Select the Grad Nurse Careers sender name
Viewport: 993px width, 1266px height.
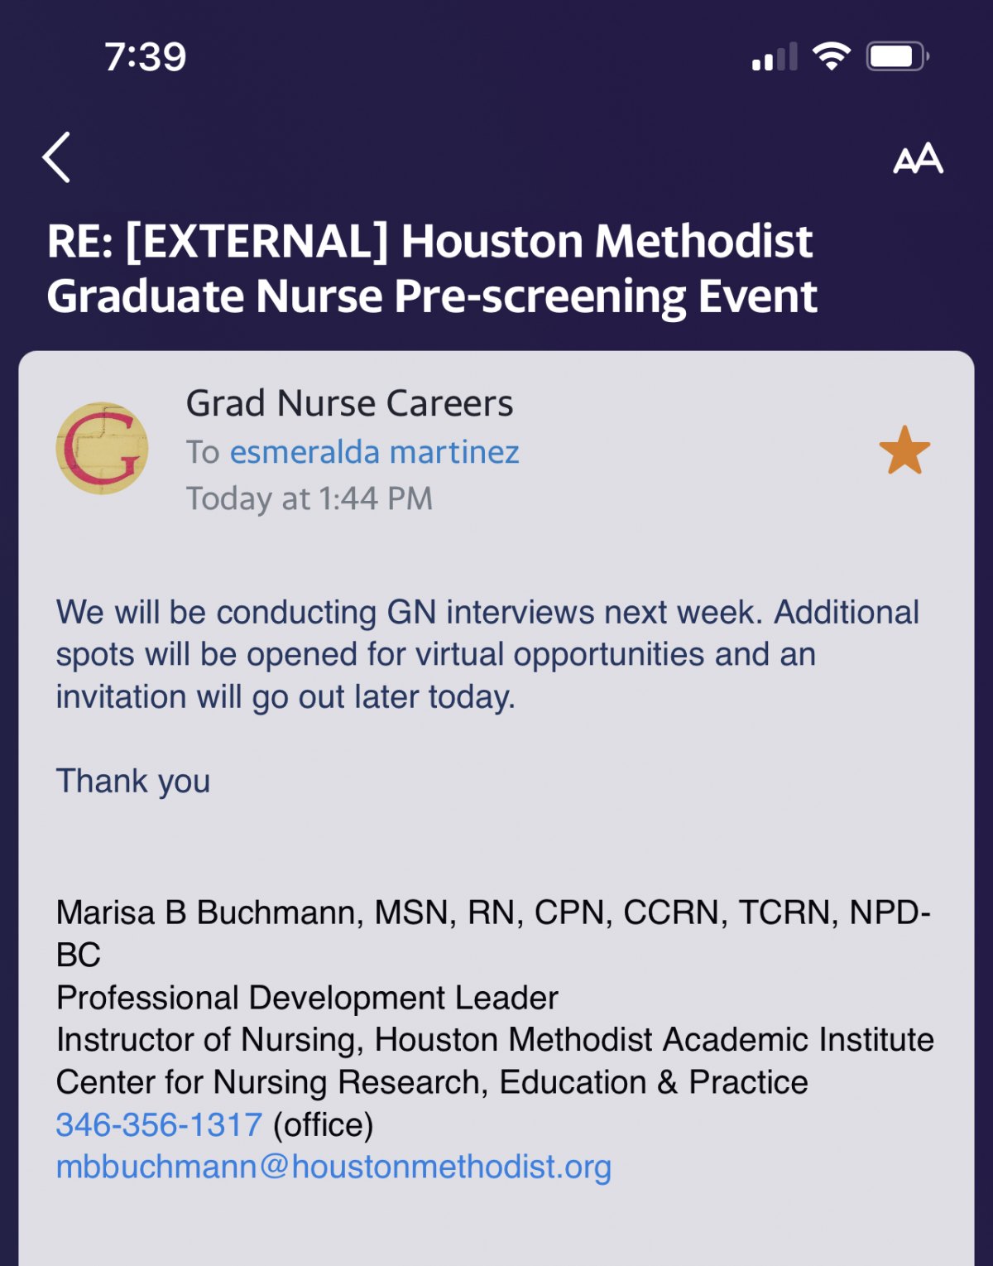click(349, 403)
